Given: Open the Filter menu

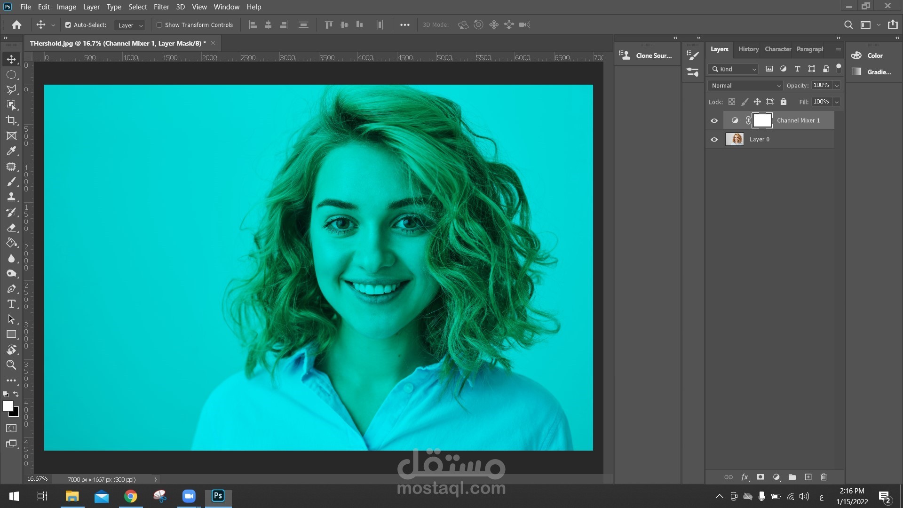Looking at the screenshot, I should (x=161, y=7).
